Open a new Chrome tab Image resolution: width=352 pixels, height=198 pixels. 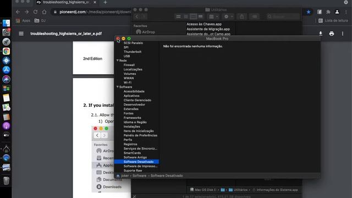[105, 2]
